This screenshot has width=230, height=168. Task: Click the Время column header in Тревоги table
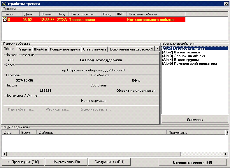48,14
